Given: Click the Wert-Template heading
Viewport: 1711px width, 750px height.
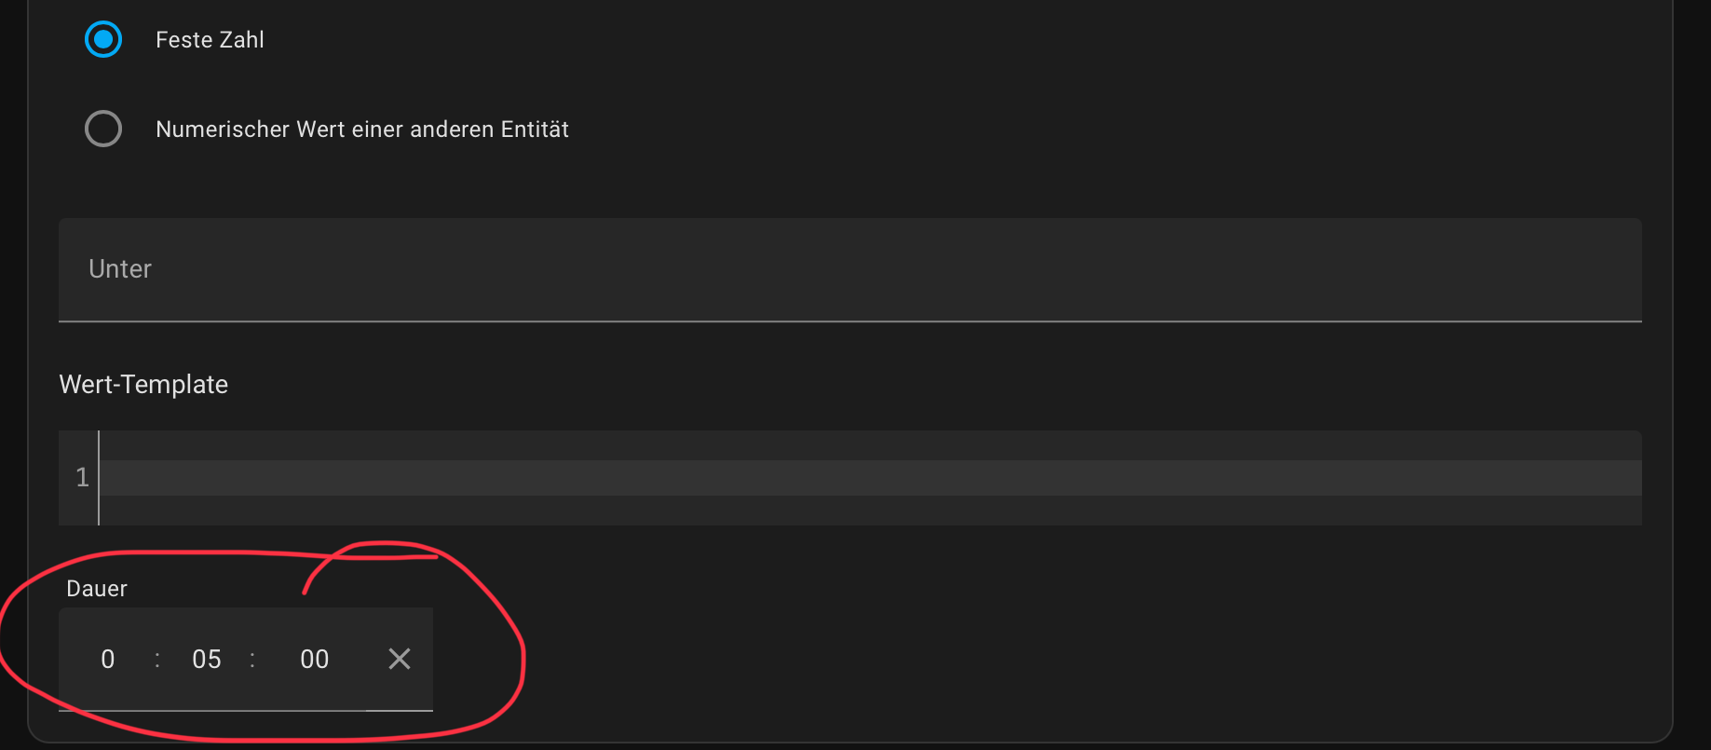Looking at the screenshot, I should (x=143, y=385).
